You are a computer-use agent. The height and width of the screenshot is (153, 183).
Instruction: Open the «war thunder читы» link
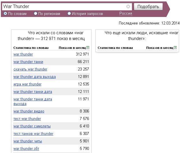tap(28, 141)
